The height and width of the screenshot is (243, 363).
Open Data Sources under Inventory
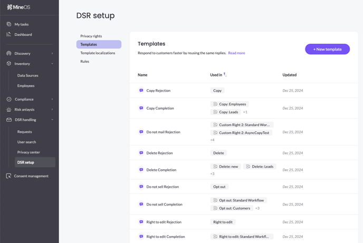pos(28,75)
